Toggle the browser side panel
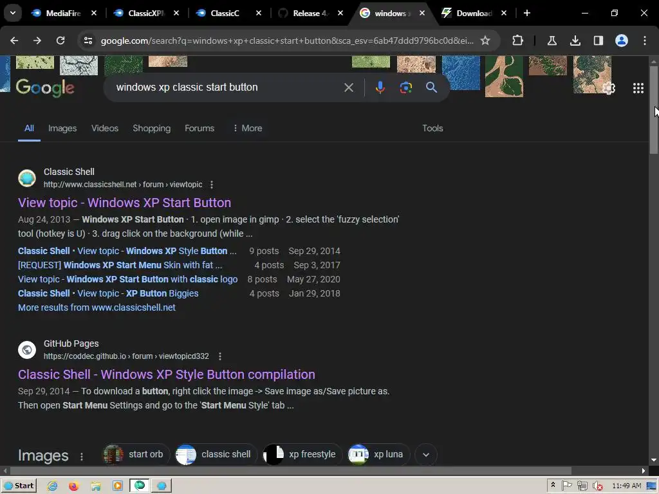This screenshot has height=494, width=659. 598,41
